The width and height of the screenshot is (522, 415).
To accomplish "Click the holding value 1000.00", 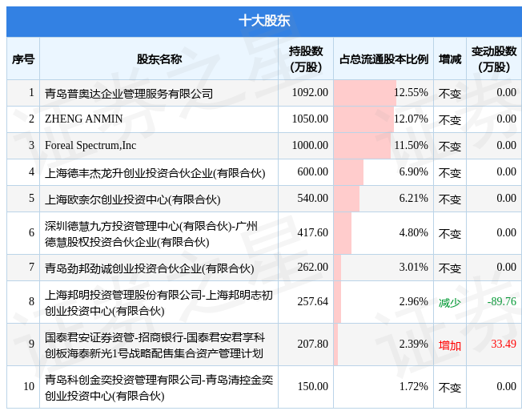I will tap(310, 145).
